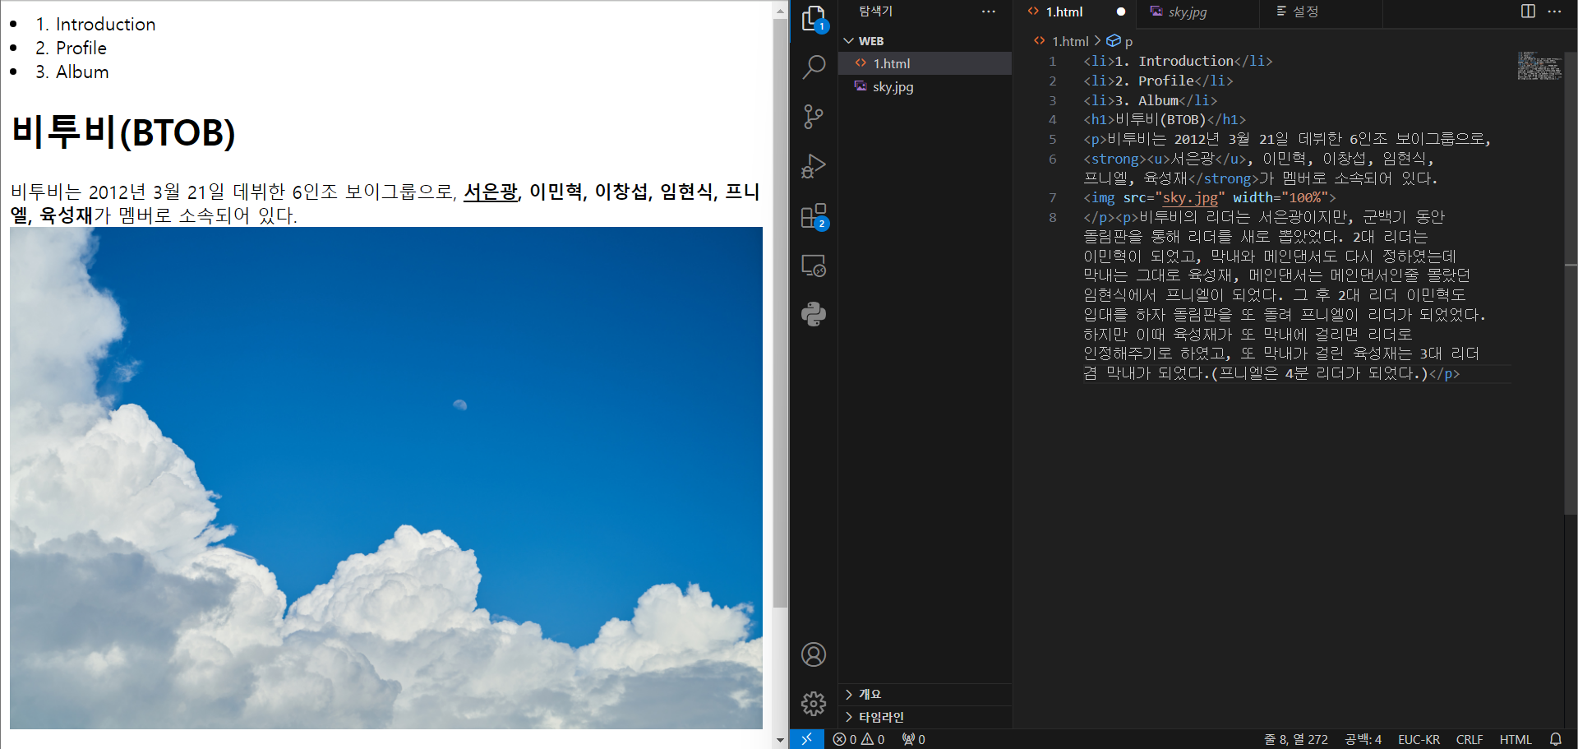
Task: Click the 비투비(BTOB) heading in the browser
Action: coord(123,132)
